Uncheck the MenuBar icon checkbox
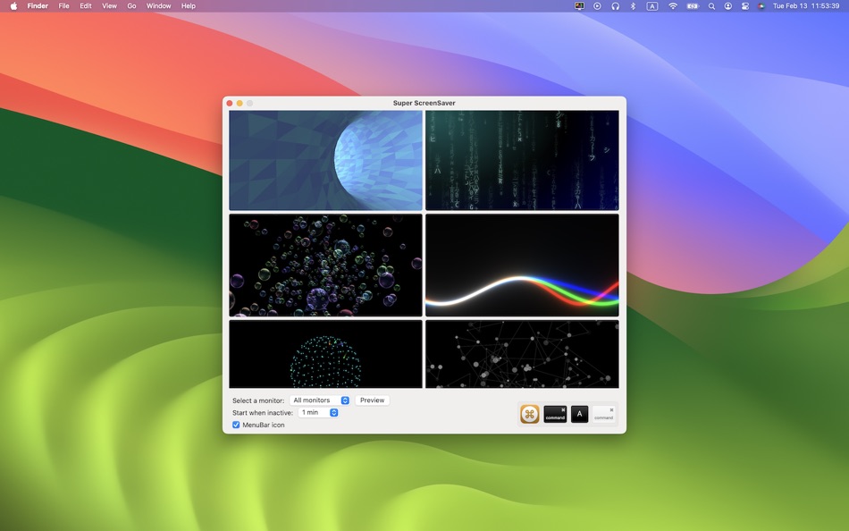The image size is (849, 531). 236,425
